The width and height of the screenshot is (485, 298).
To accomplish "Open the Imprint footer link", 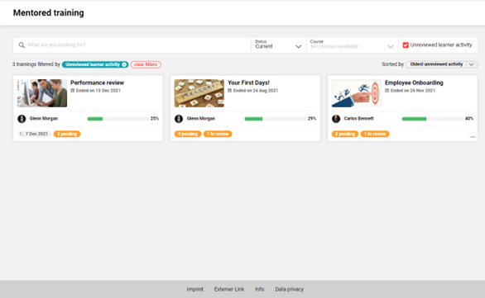I will [194, 290].
